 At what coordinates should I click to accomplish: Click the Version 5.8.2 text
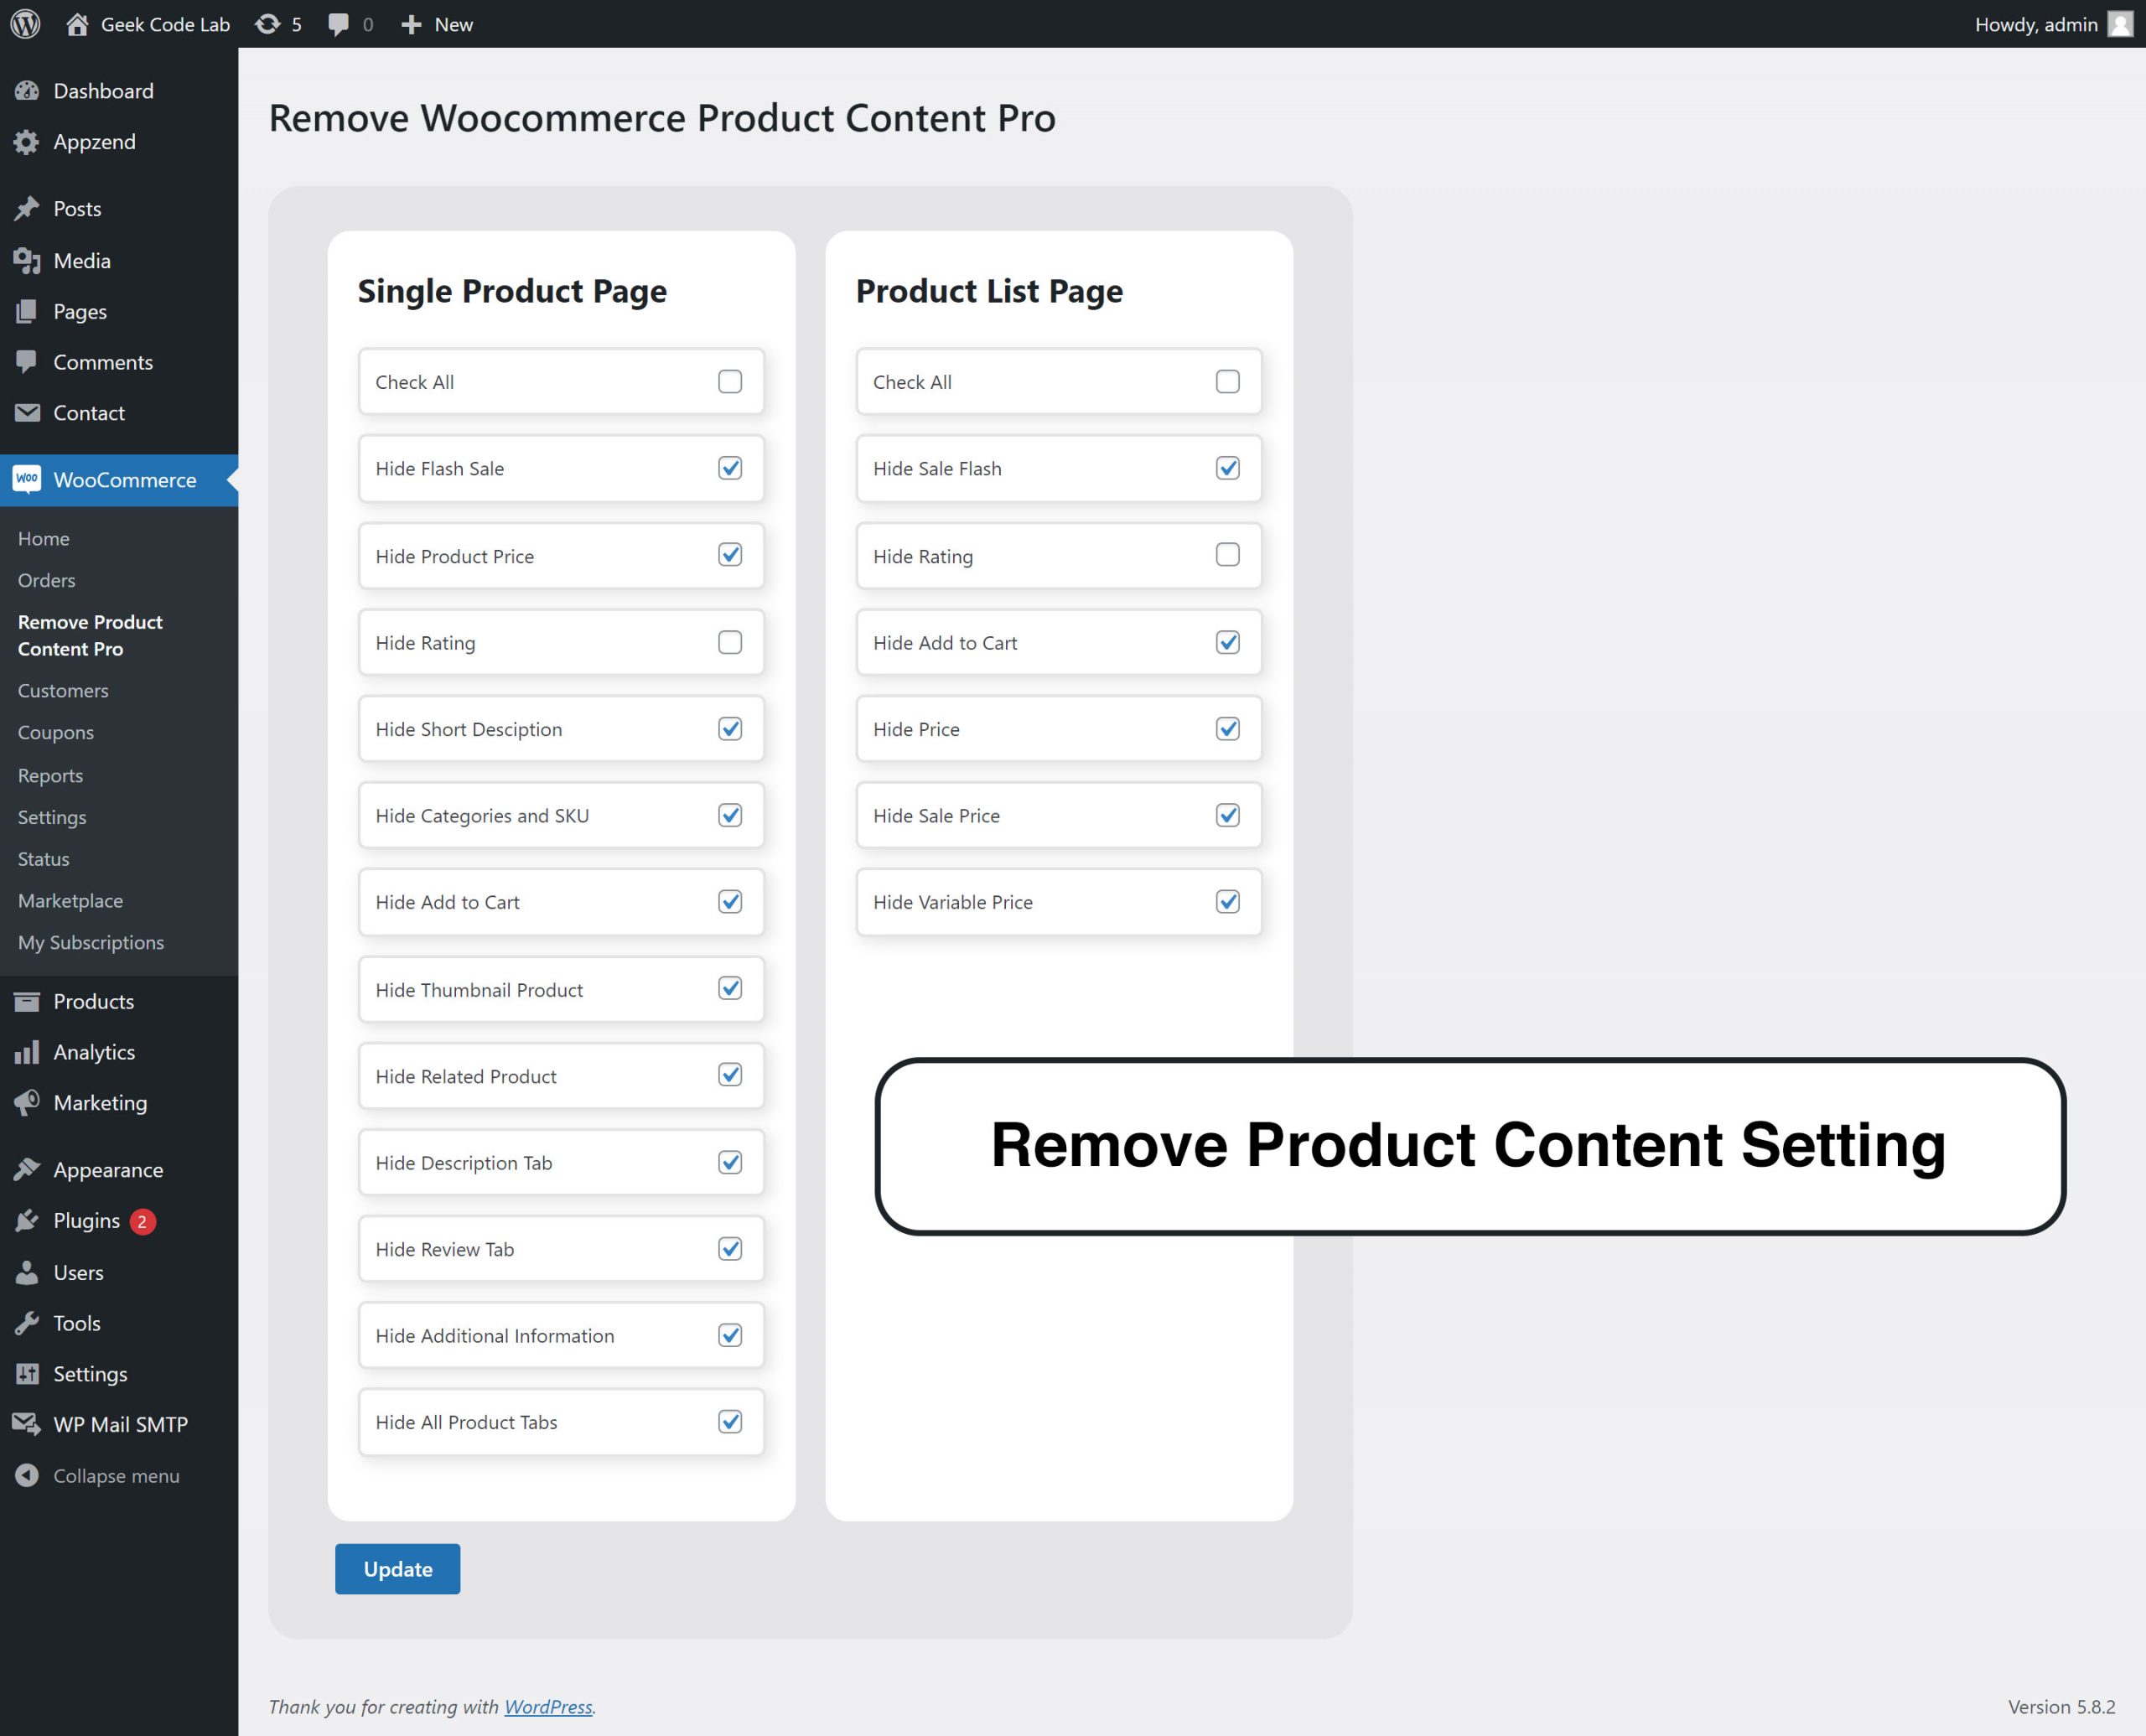click(2061, 1707)
